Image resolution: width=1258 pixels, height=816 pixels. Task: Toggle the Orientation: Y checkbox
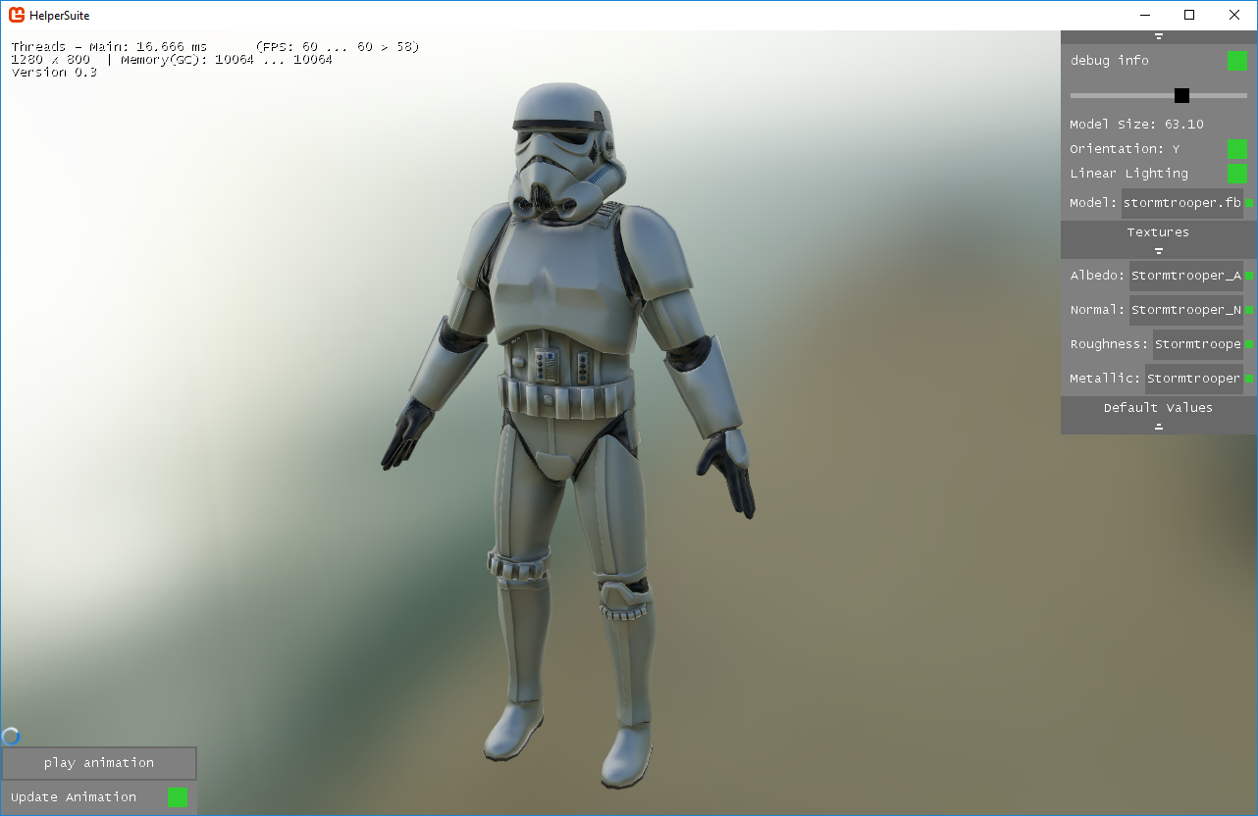click(x=1237, y=149)
